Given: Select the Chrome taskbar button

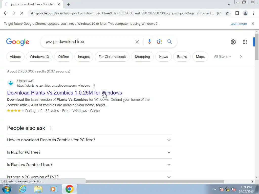Looking at the screenshot, I should [69, 189].
